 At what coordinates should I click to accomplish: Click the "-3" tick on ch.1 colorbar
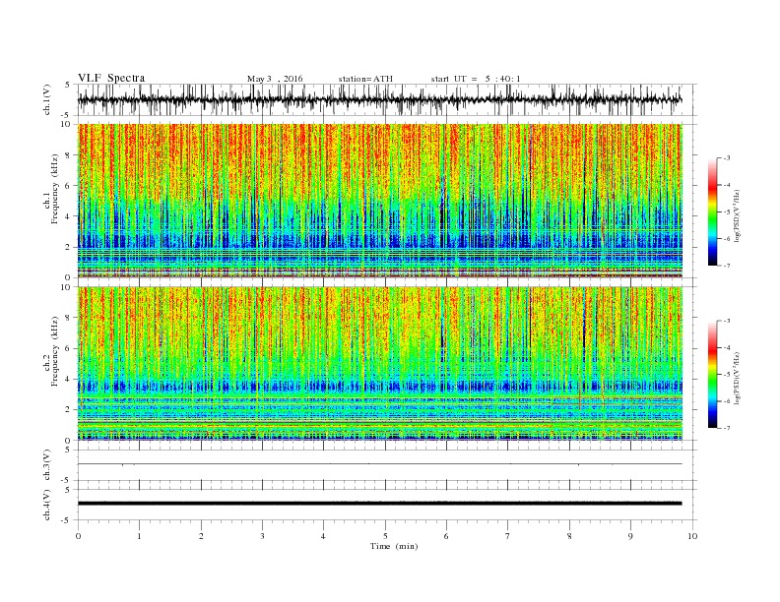coord(727,158)
